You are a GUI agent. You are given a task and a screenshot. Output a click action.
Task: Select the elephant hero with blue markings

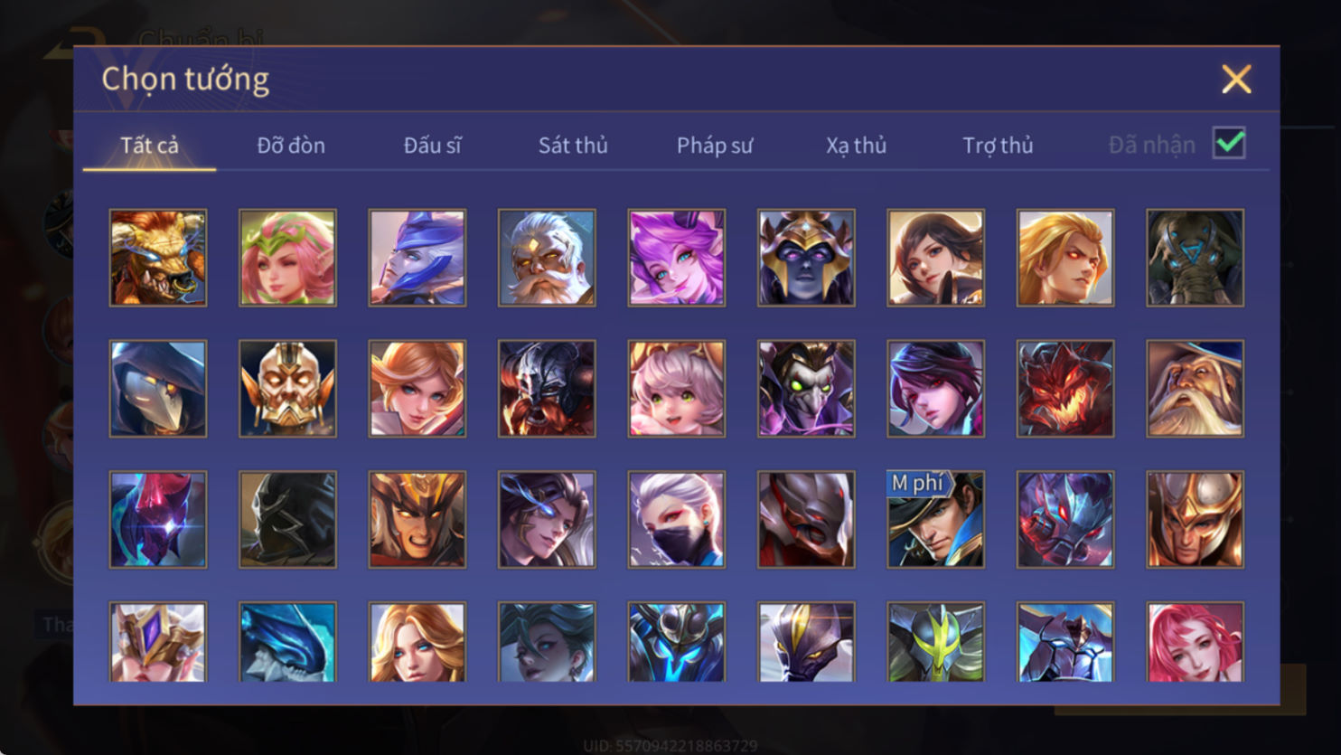point(1196,258)
